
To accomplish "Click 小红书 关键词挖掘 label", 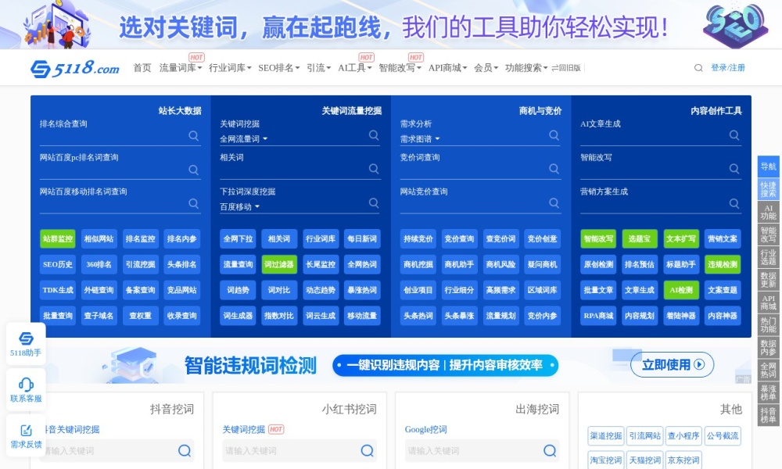I will (243, 430).
